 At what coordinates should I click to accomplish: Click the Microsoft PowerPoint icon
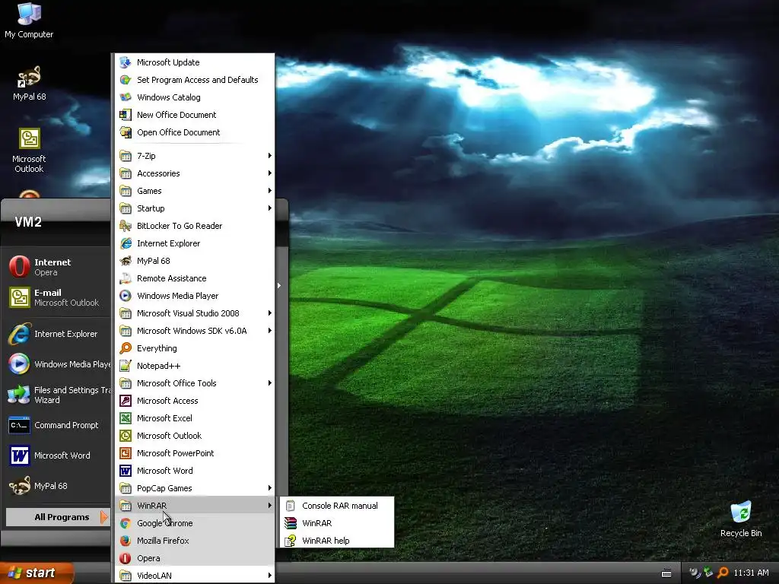126,453
